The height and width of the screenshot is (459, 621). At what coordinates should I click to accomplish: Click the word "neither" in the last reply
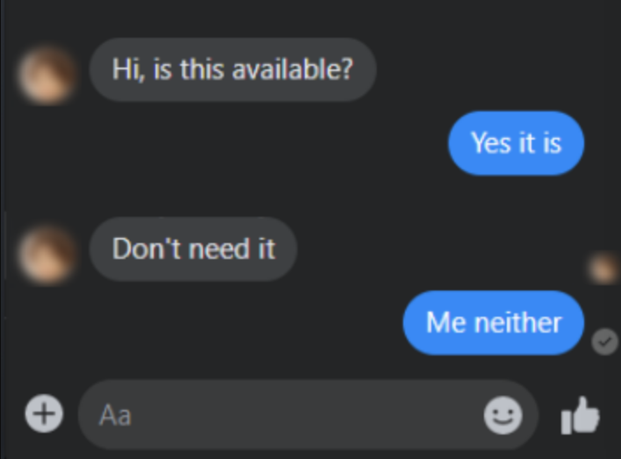pos(518,322)
